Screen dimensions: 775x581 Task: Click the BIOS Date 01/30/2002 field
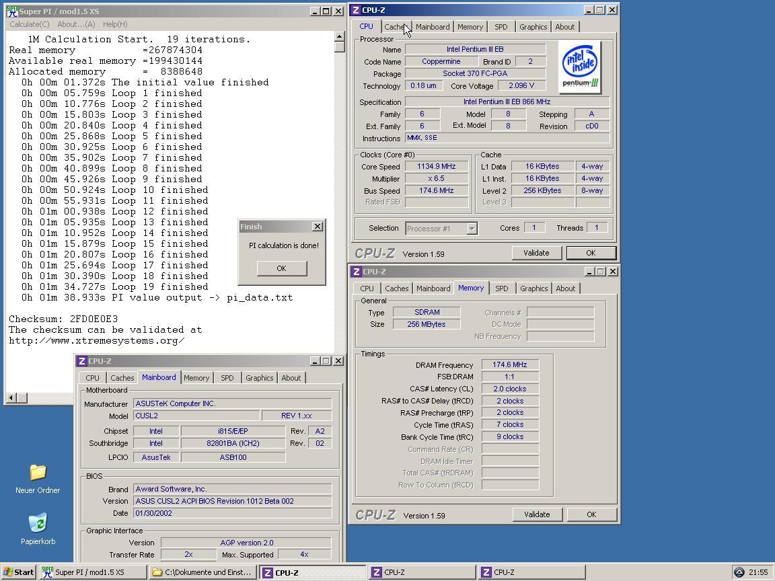pyautogui.click(x=232, y=513)
